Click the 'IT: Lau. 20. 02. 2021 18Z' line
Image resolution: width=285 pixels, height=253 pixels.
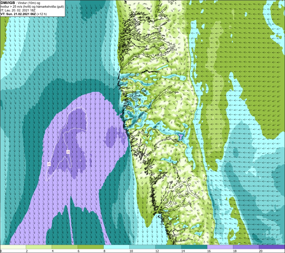coord(18,10)
